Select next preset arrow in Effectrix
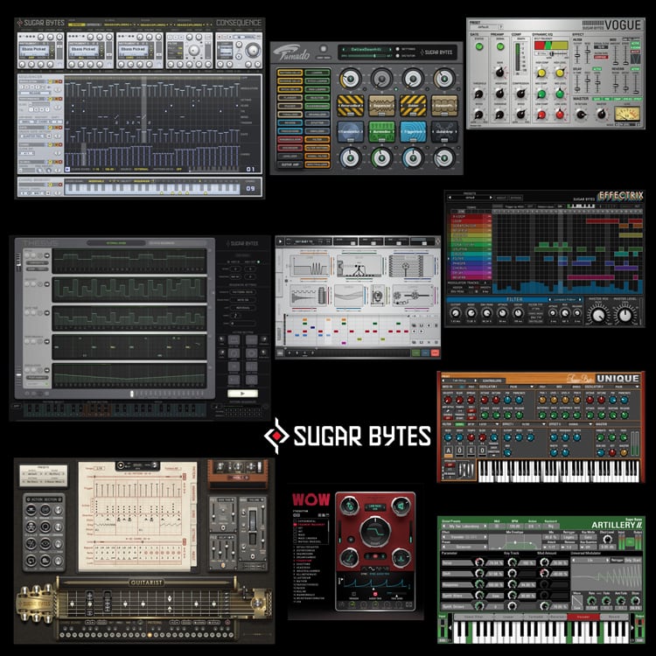The image size is (656, 656). tap(491, 197)
